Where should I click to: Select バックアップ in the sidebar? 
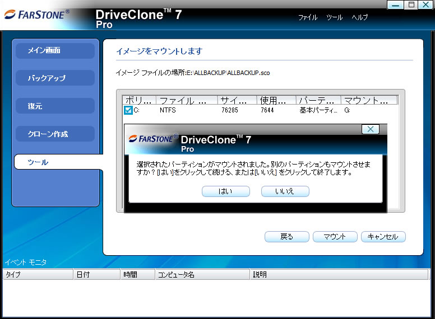pyautogui.click(x=55, y=78)
